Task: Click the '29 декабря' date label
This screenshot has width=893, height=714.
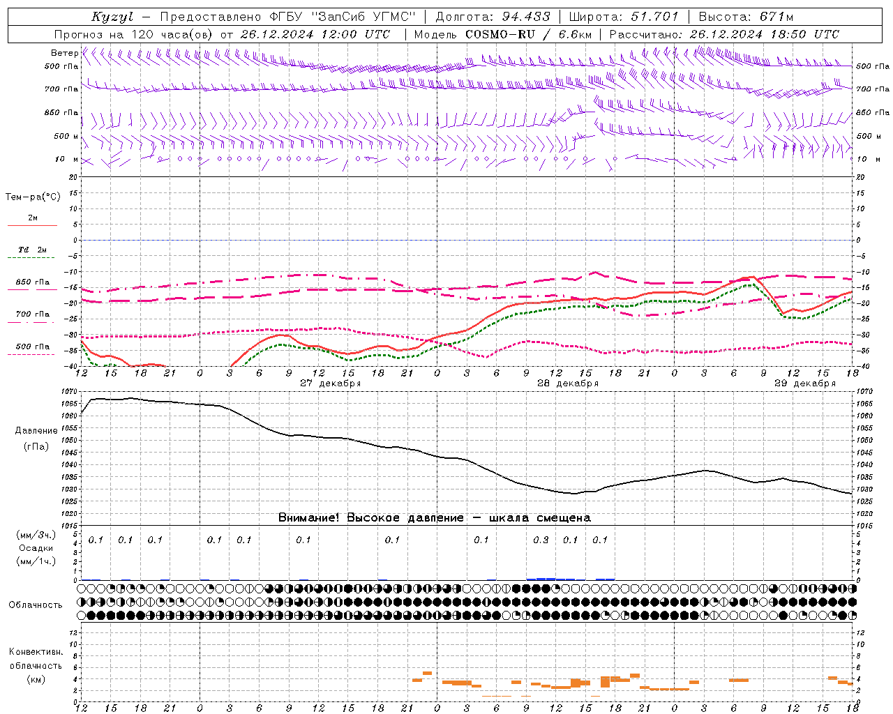Action: [804, 383]
